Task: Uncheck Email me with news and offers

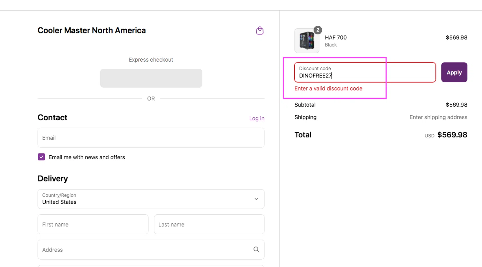Action: pyautogui.click(x=41, y=157)
